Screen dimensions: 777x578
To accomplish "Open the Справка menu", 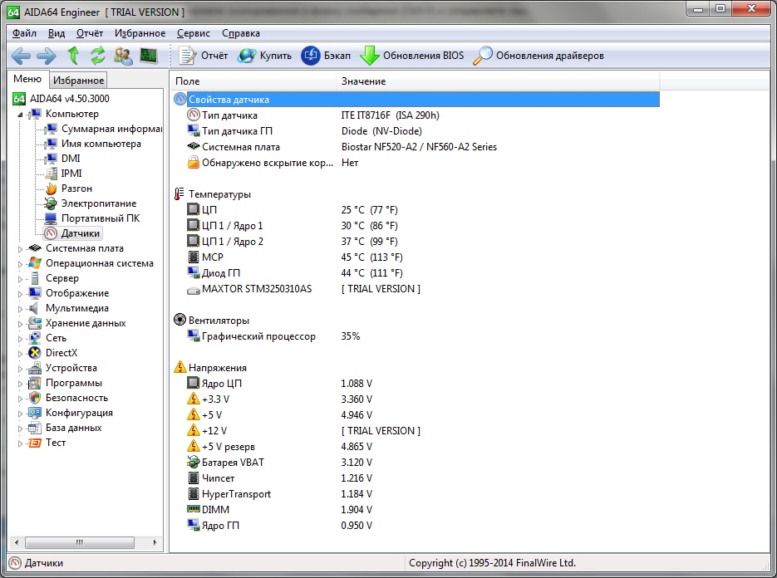I will click(x=241, y=33).
